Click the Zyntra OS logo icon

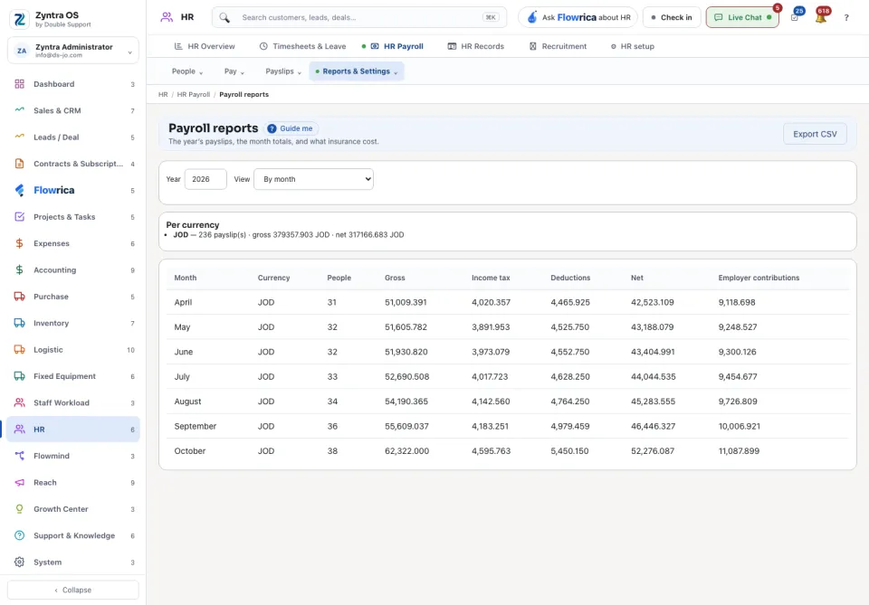coord(19,19)
